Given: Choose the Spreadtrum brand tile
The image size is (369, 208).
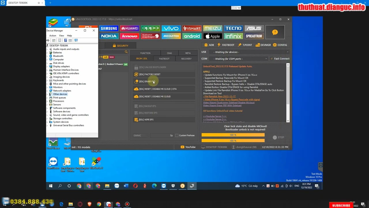Looking at the screenshot, I should click(254, 36).
